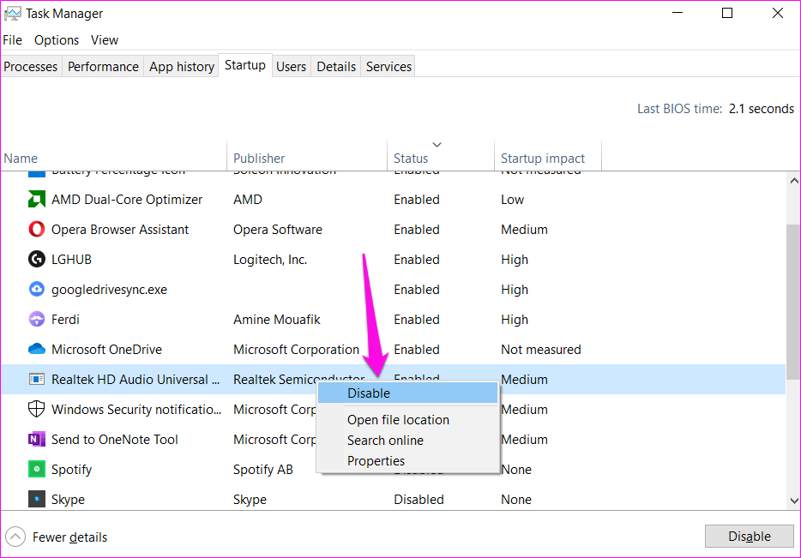
Task: Click the Microsoft Corporation publisher for OneDrive
Action: (296, 349)
